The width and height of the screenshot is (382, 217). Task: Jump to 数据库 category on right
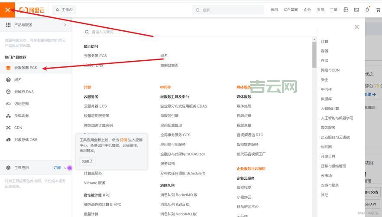pyautogui.click(x=326, y=99)
